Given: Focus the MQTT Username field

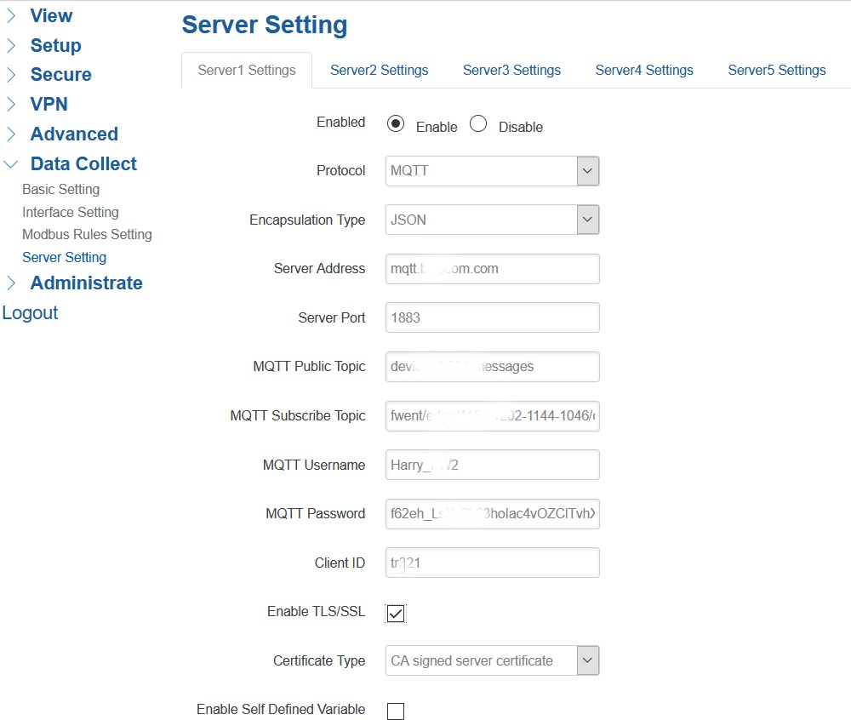Looking at the screenshot, I should point(492,465).
